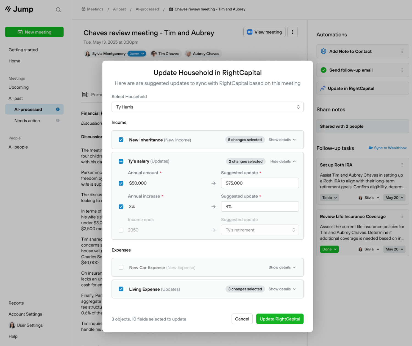The width and height of the screenshot is (412, 346).
Task: Open the meeting options kebab menu
Action: point(293,32)
